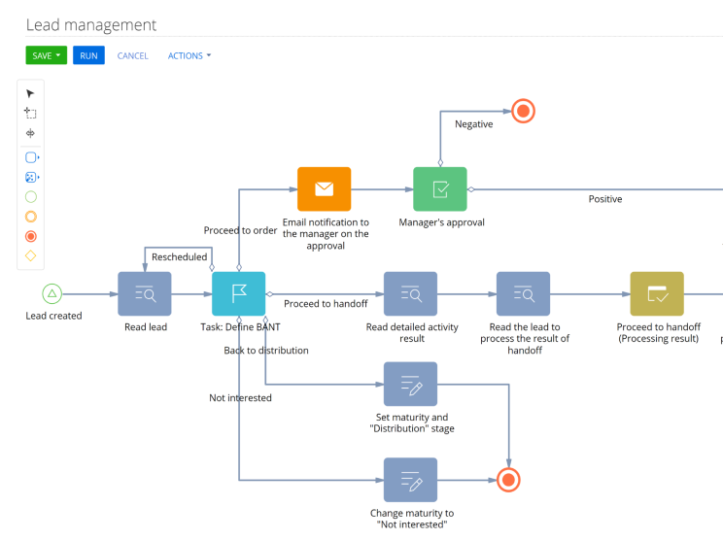The height and width of the screenshot is (541, 723).
Task: Select the red end event after Negative
Action: pos(523,112)
